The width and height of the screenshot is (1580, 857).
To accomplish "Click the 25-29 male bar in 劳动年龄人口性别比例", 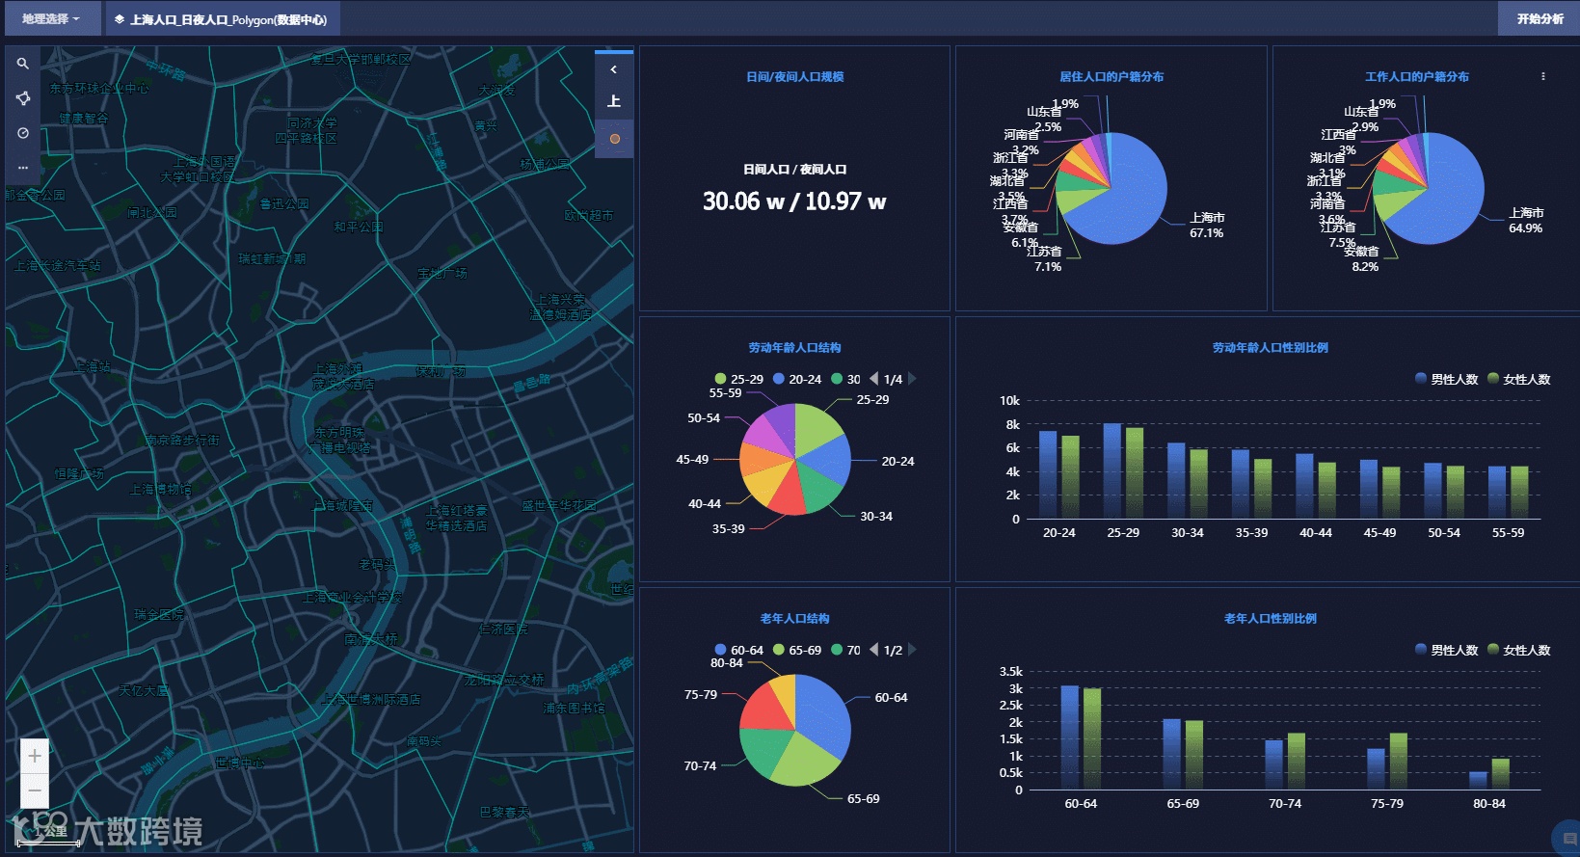I will [x=1112, y=470].
